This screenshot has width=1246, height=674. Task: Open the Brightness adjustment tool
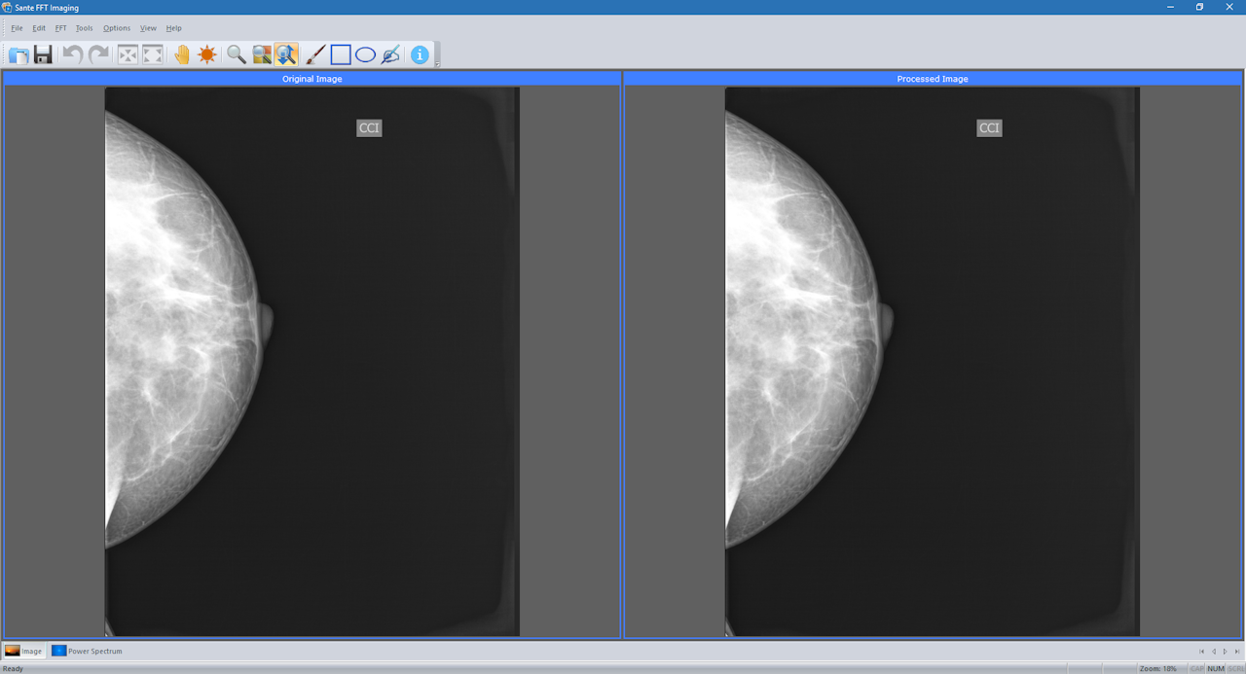click(206, 54)
